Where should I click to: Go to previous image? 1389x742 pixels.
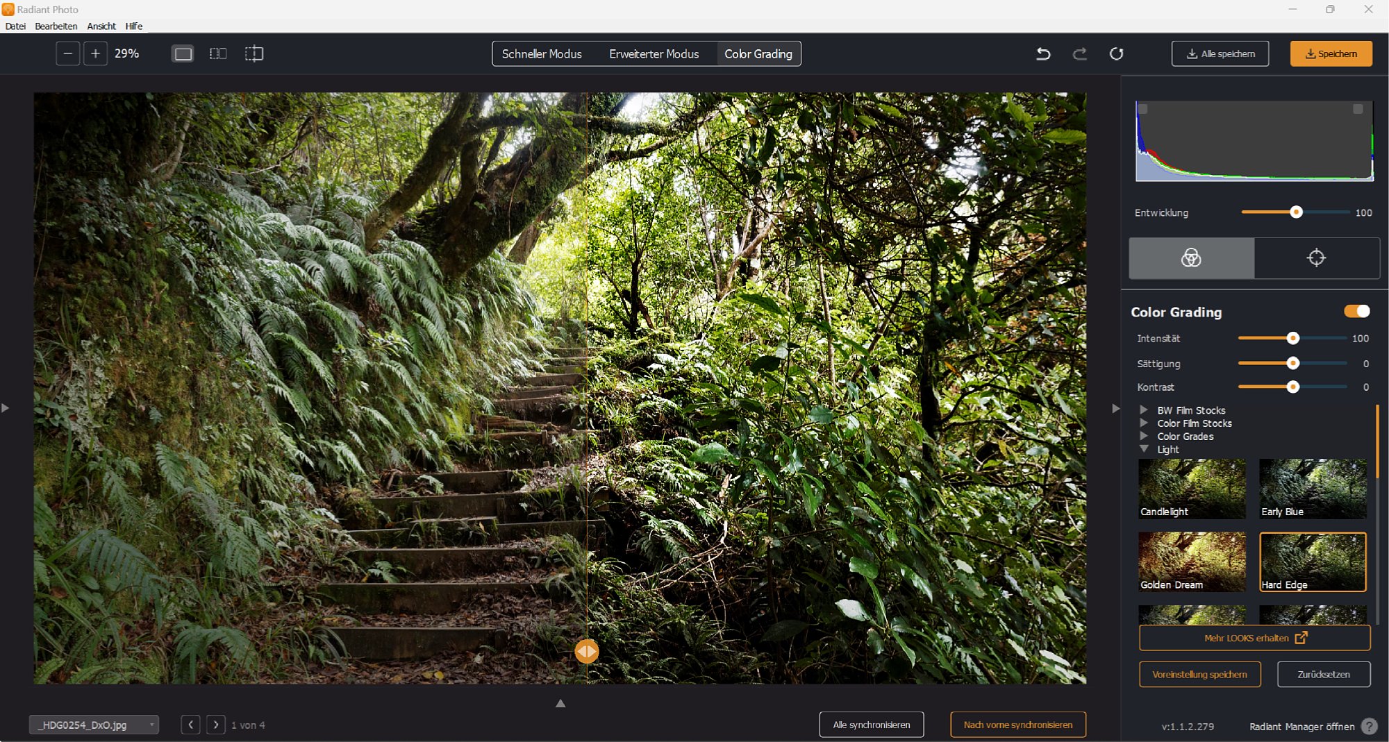tap(191, 725)
